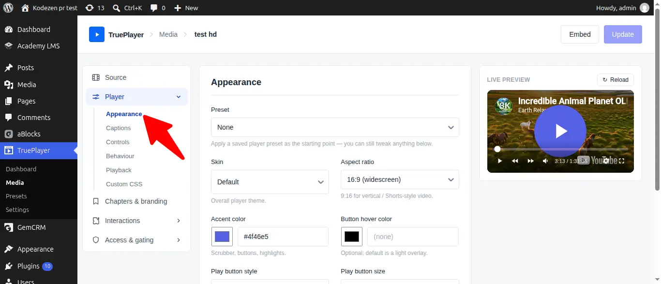Open the Button hover color swatch

pos(352,237)
